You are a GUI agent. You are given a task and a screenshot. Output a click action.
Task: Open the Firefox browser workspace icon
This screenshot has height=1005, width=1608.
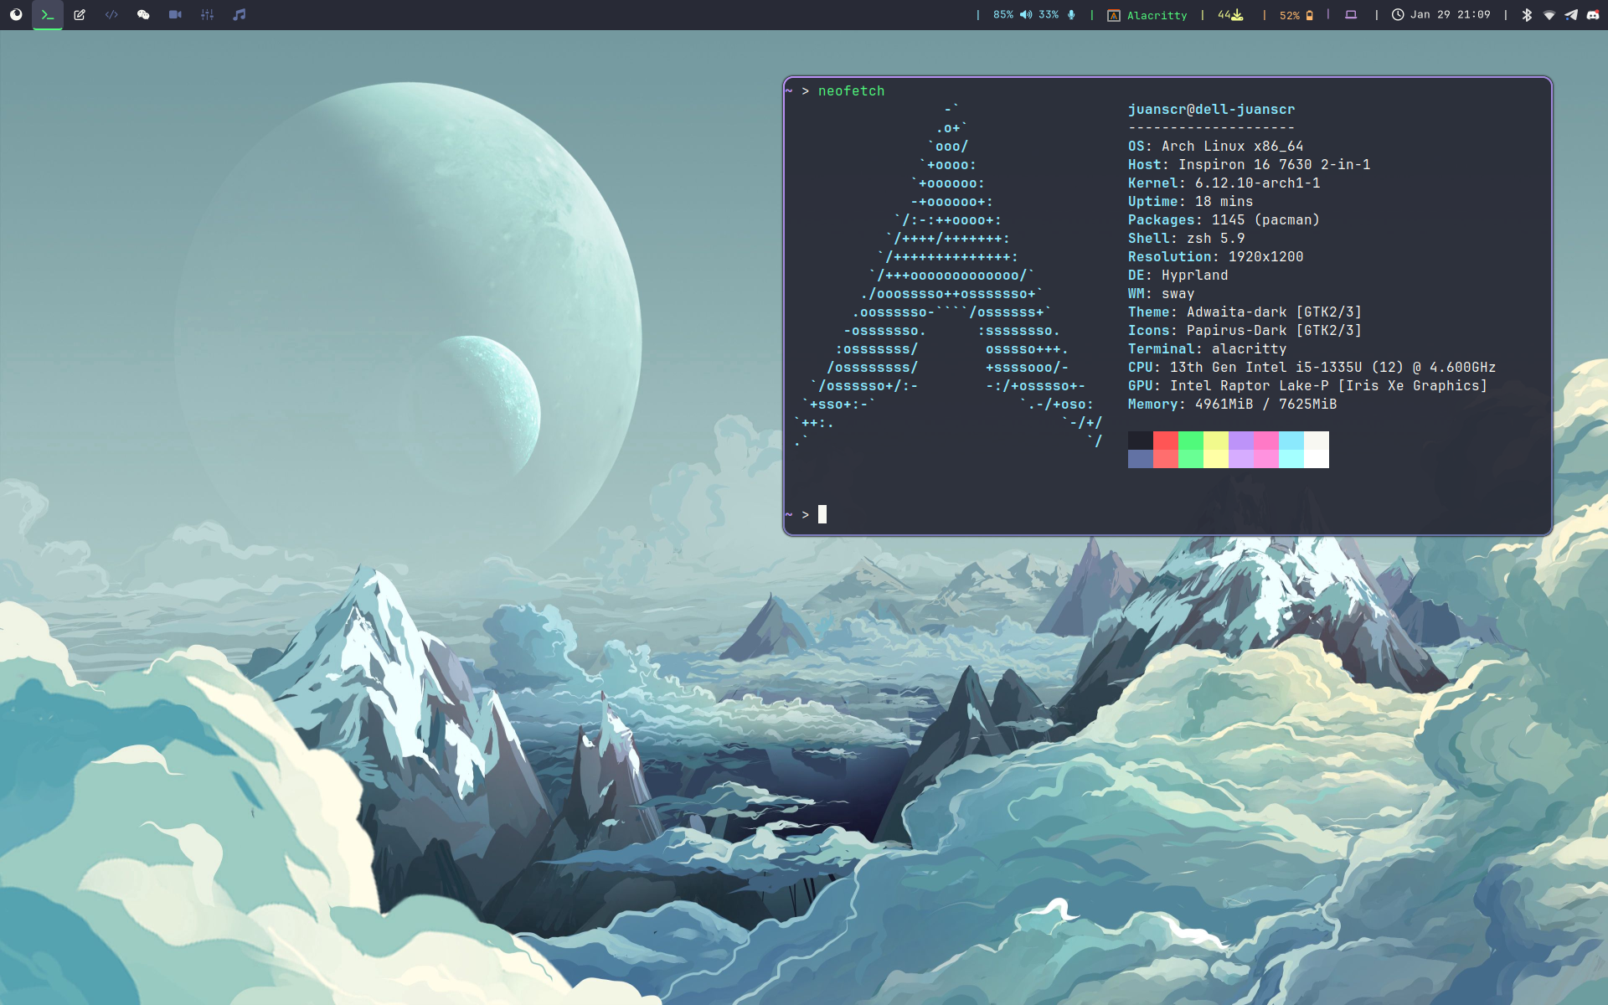click(x=16, y=14)
